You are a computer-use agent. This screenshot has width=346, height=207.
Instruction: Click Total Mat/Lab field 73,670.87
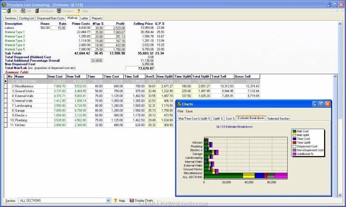pyautogui.click(x=140, y=69)
